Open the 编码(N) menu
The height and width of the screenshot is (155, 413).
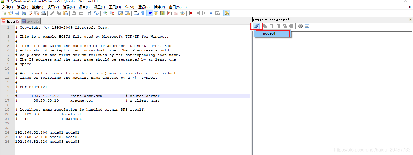click(x=69, y=7)
